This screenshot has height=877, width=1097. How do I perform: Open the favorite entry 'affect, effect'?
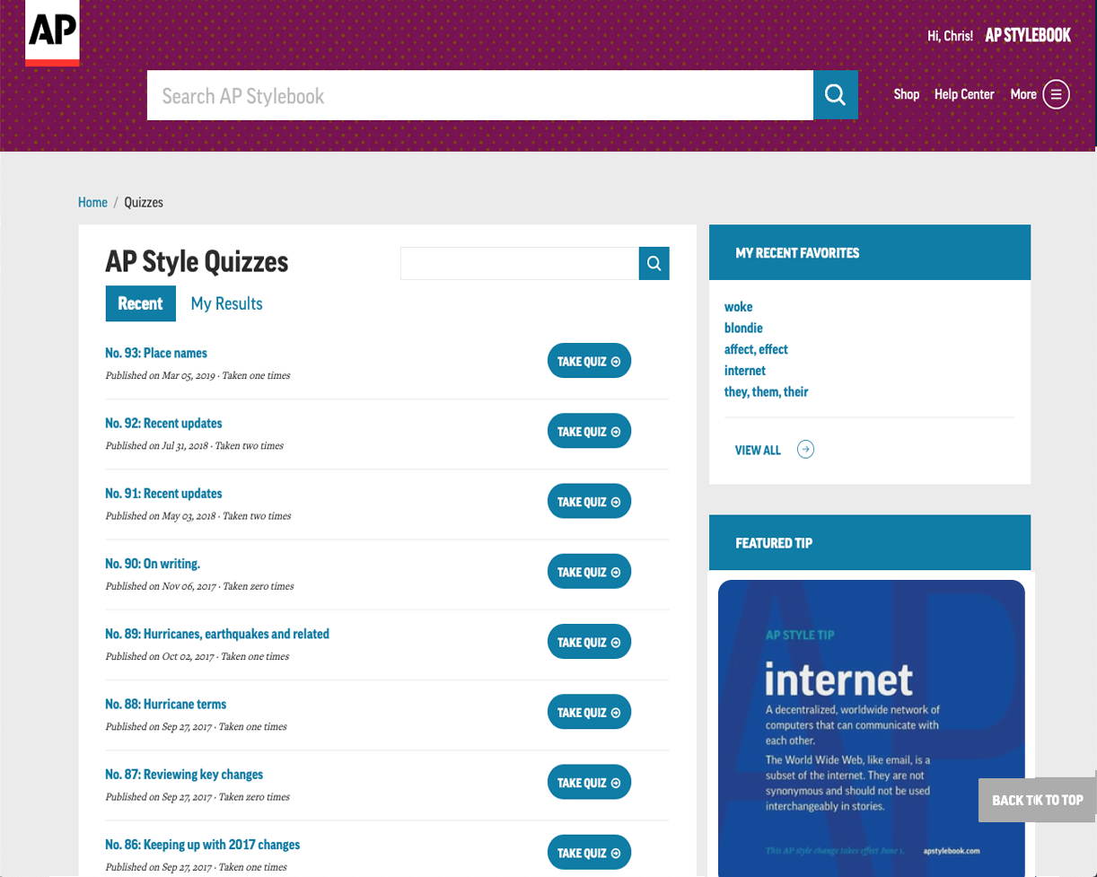[x=756, y=349]
